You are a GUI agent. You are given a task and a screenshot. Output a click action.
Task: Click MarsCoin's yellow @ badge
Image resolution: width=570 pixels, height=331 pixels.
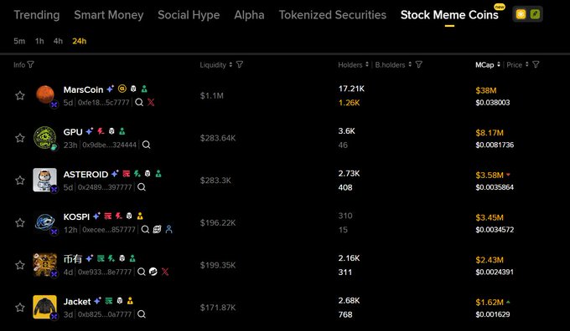point(122,89)
